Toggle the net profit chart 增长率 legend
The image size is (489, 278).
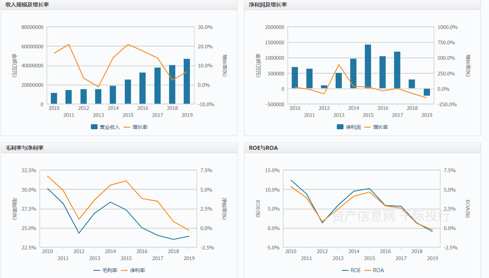[x=376, y=127]
